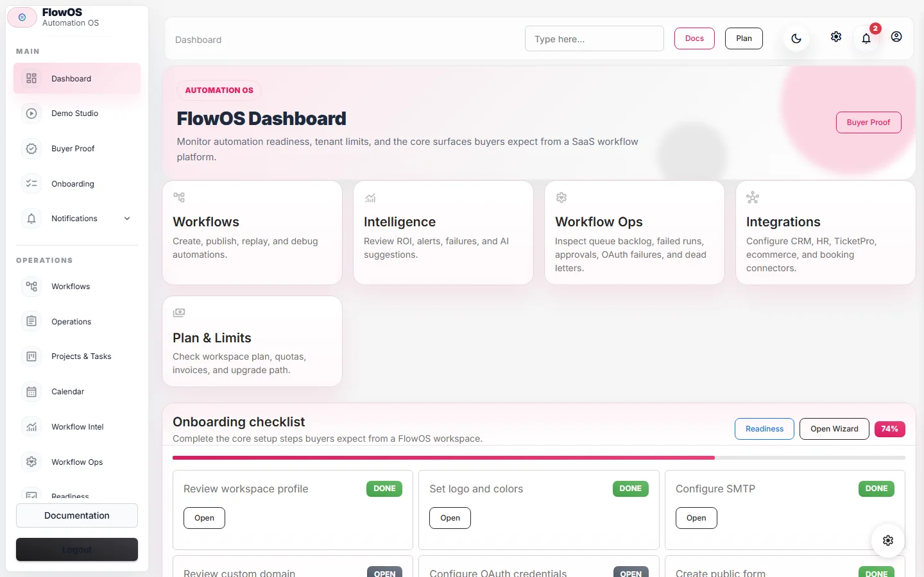
Task: Click the Buyer Proof button in hero banner
Action: click(868, 122)
